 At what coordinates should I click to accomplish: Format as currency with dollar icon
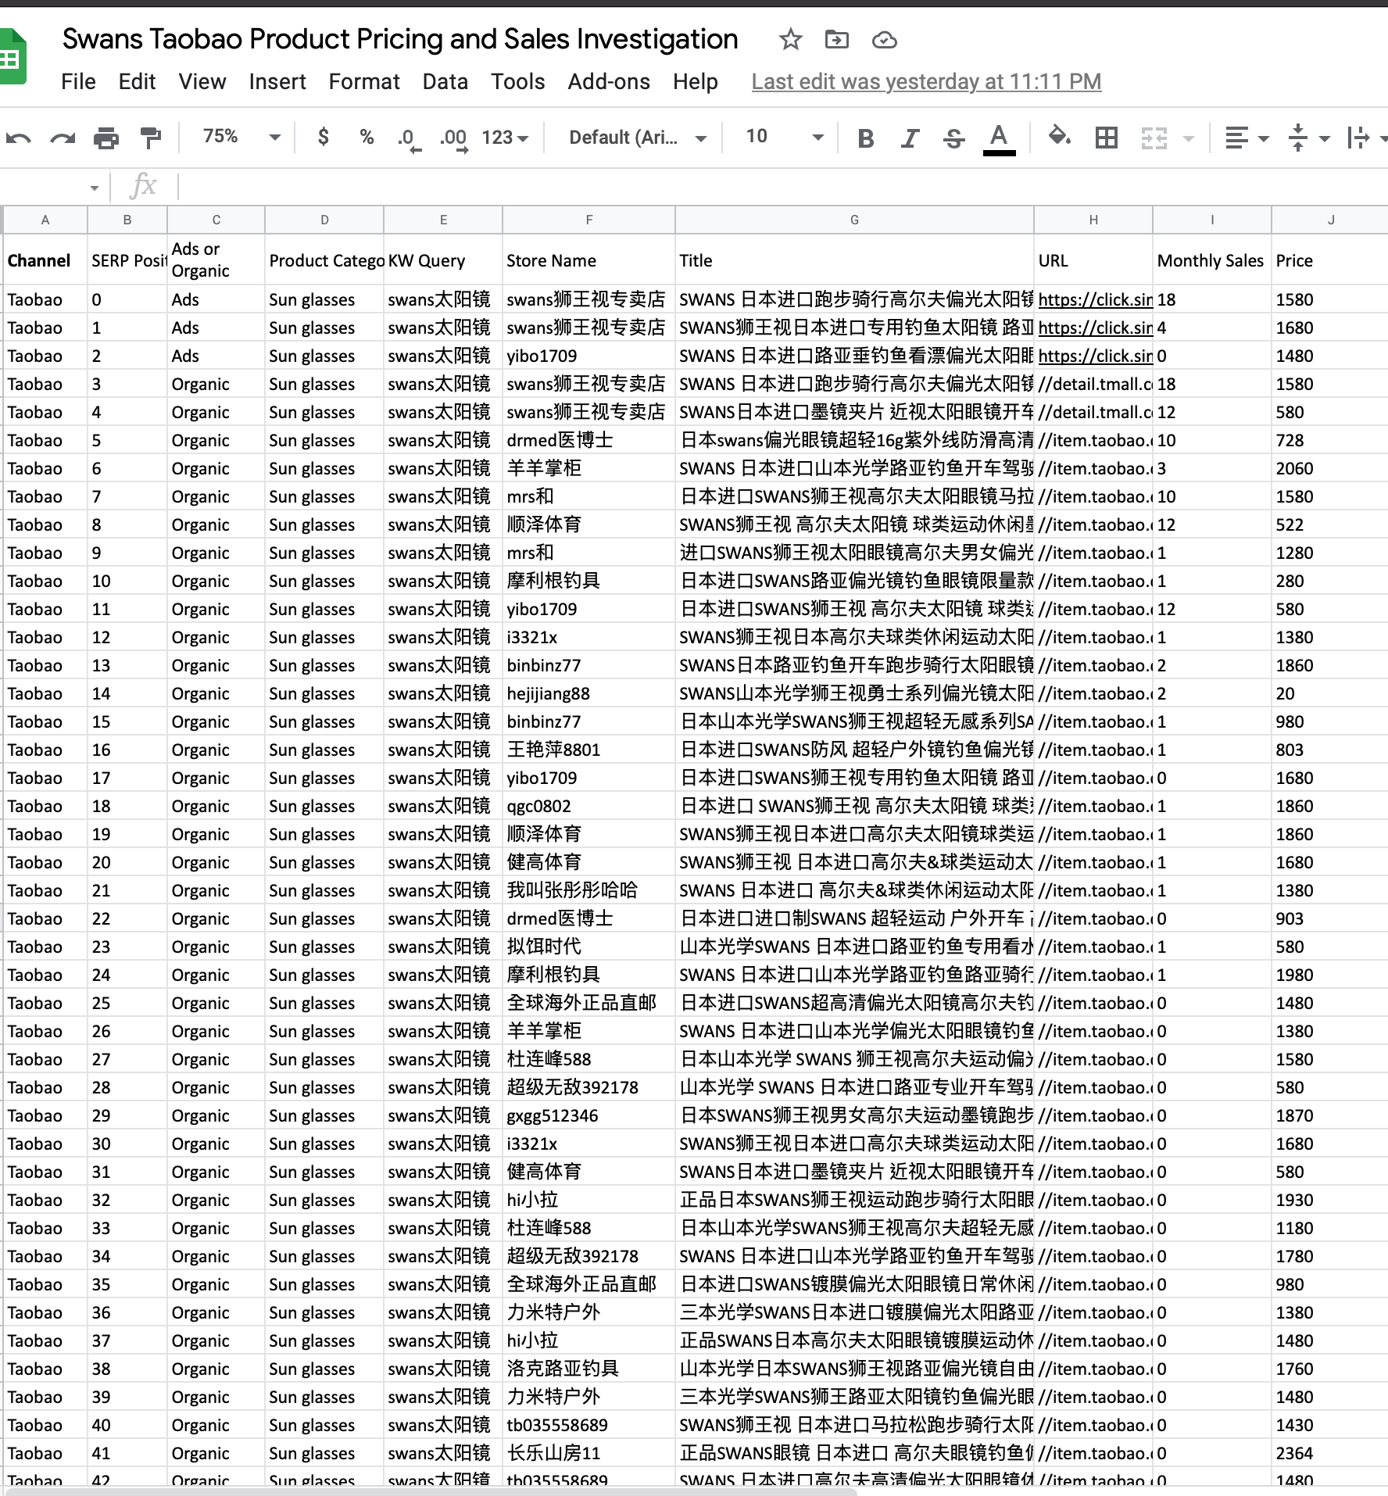tap(324, 137)
